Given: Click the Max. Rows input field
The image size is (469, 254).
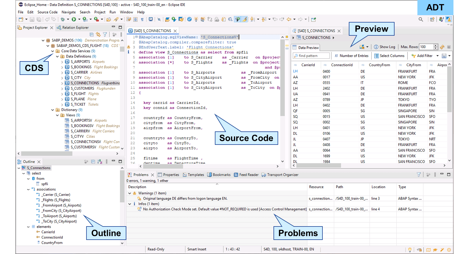Looking at the screenshot, I should tap(426, 47).
